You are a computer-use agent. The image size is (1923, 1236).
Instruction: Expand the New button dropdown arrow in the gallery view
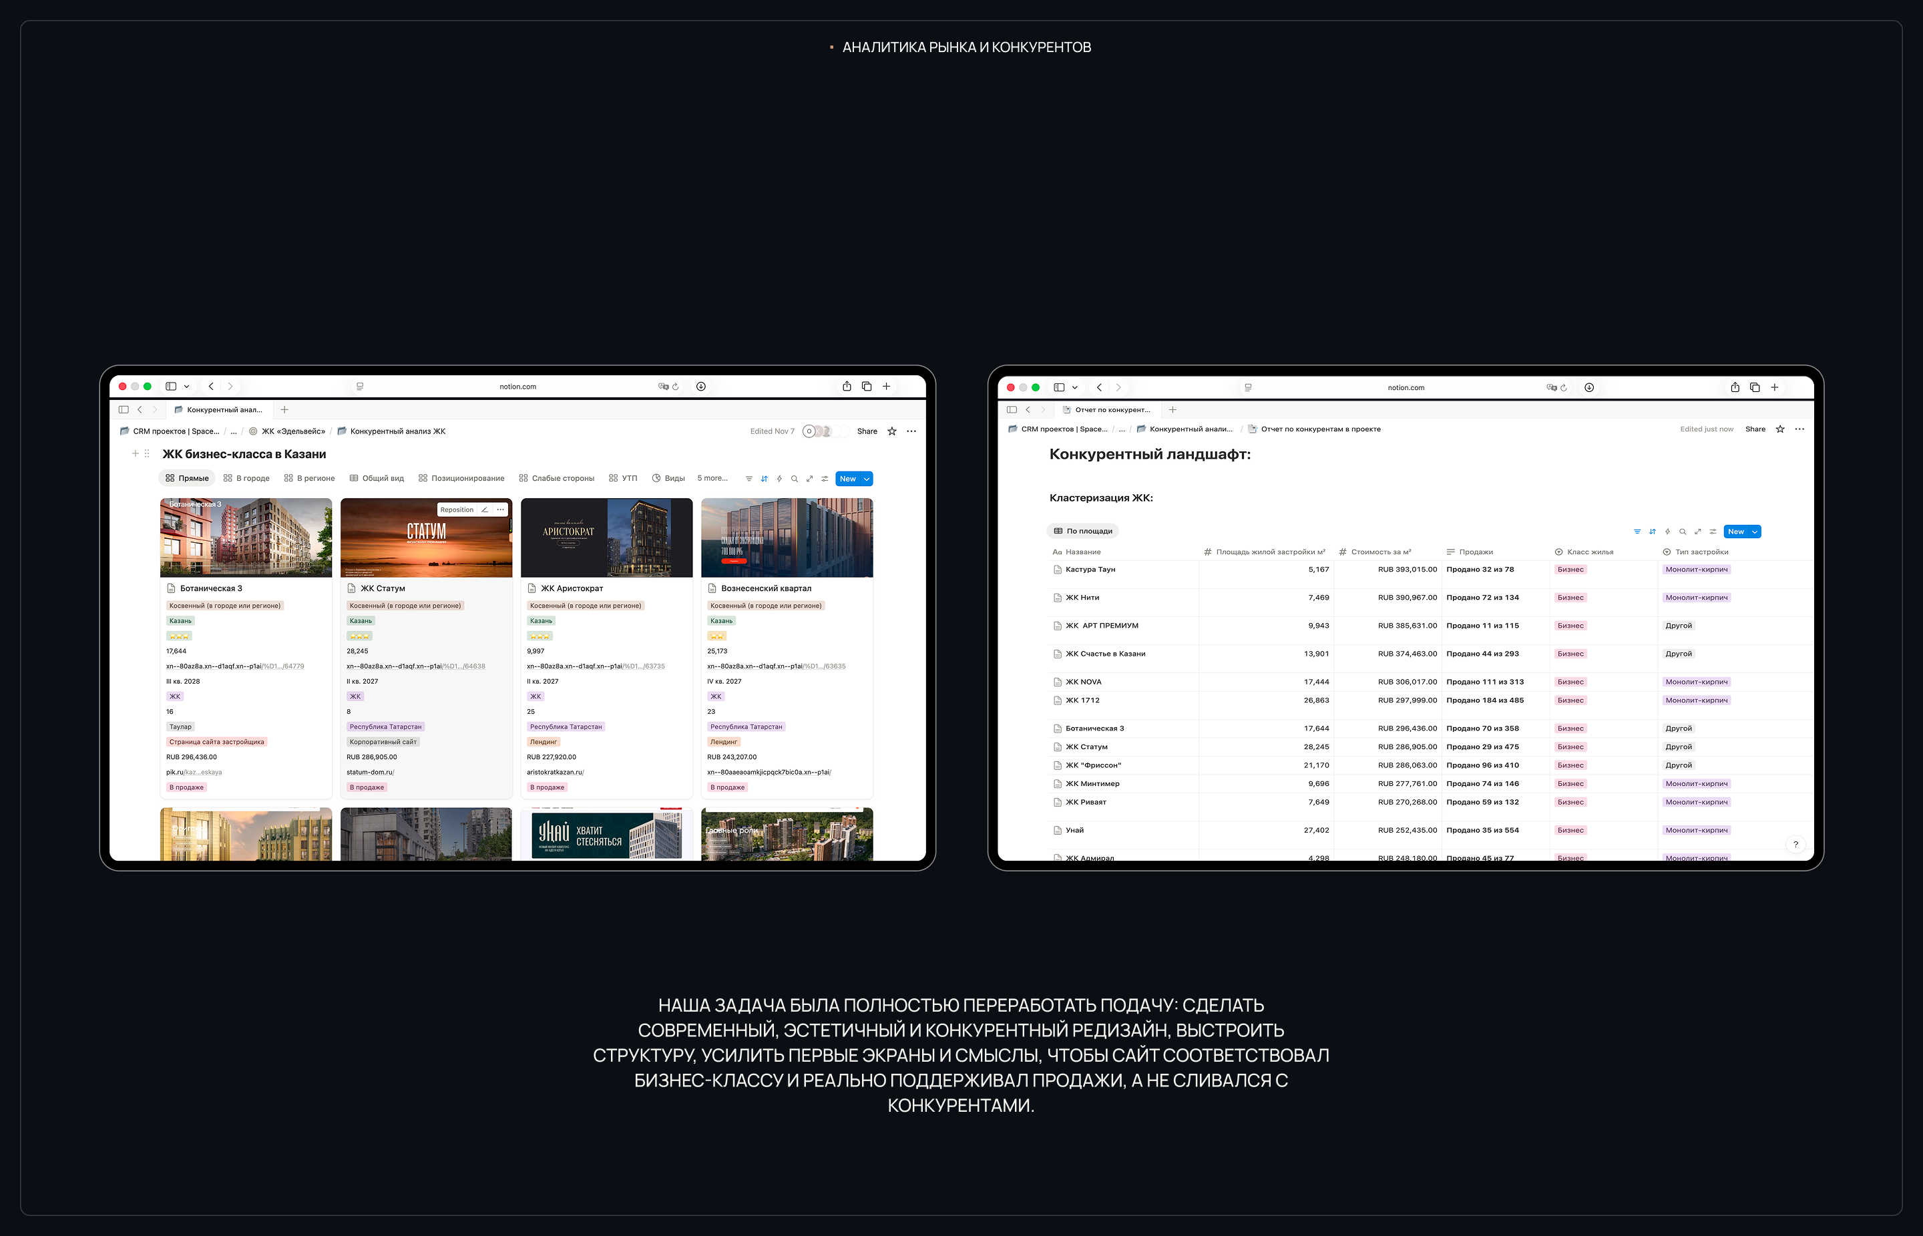[x=867, y=479]
